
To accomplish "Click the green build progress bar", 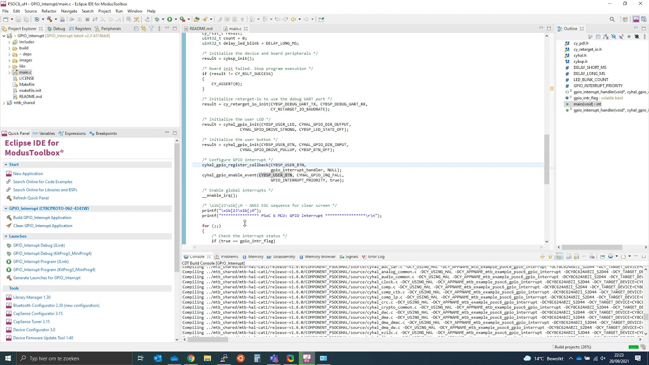I will pos(633,347).
